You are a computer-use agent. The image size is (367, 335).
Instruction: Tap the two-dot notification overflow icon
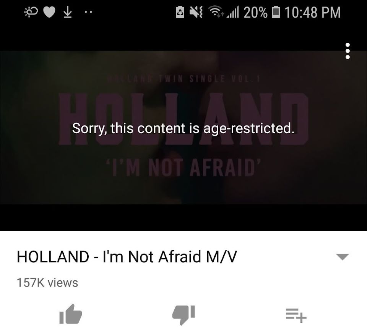pyautogui.click(x=88, y=12)
